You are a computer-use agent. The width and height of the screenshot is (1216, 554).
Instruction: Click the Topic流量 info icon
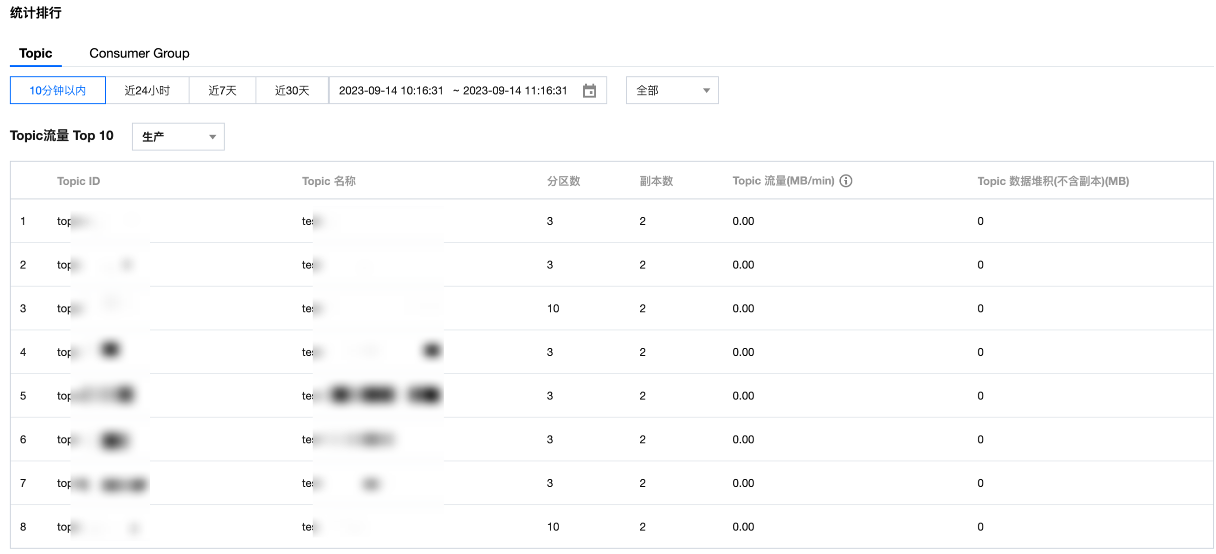[845, 181]
